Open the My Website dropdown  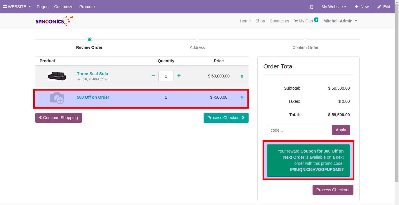point(334,7)
